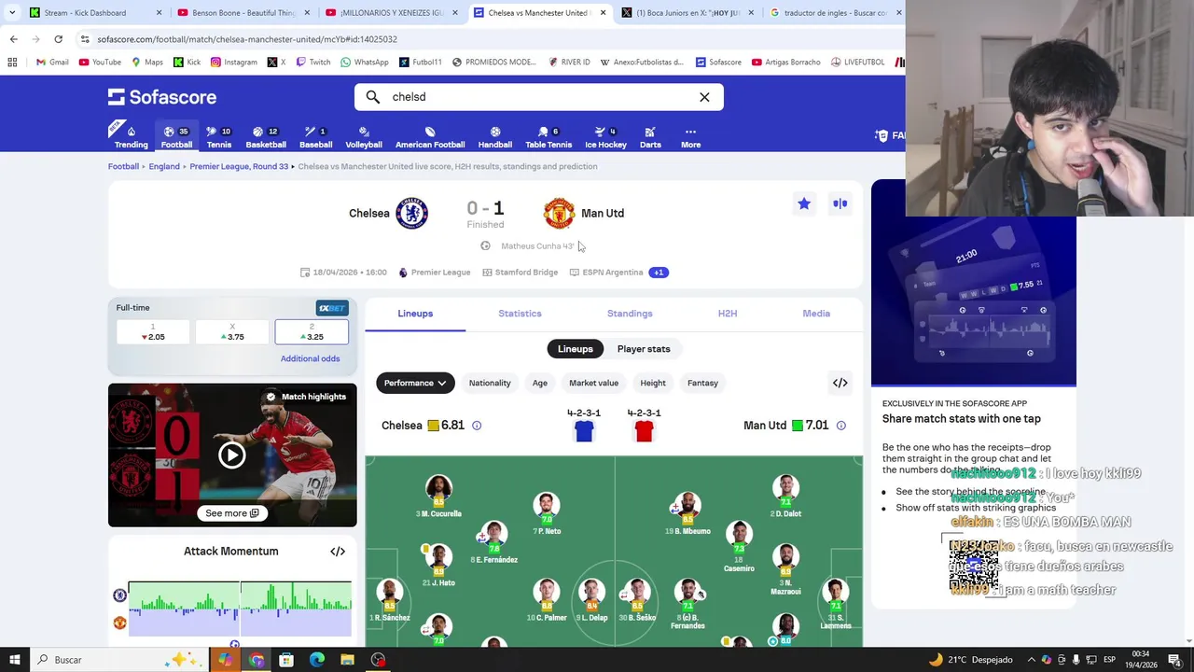The image size is (1194, 672).
Task: Switch to the Standings tab
Action: tap(630, 314)
